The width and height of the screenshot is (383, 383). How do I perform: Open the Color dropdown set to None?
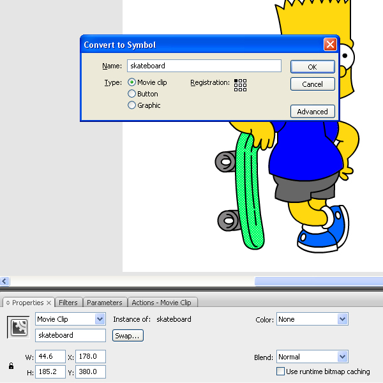point(312,319)
